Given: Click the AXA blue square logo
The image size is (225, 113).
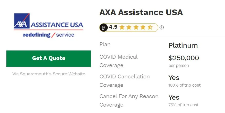Looking at the screenshot, I should (22, 21).
